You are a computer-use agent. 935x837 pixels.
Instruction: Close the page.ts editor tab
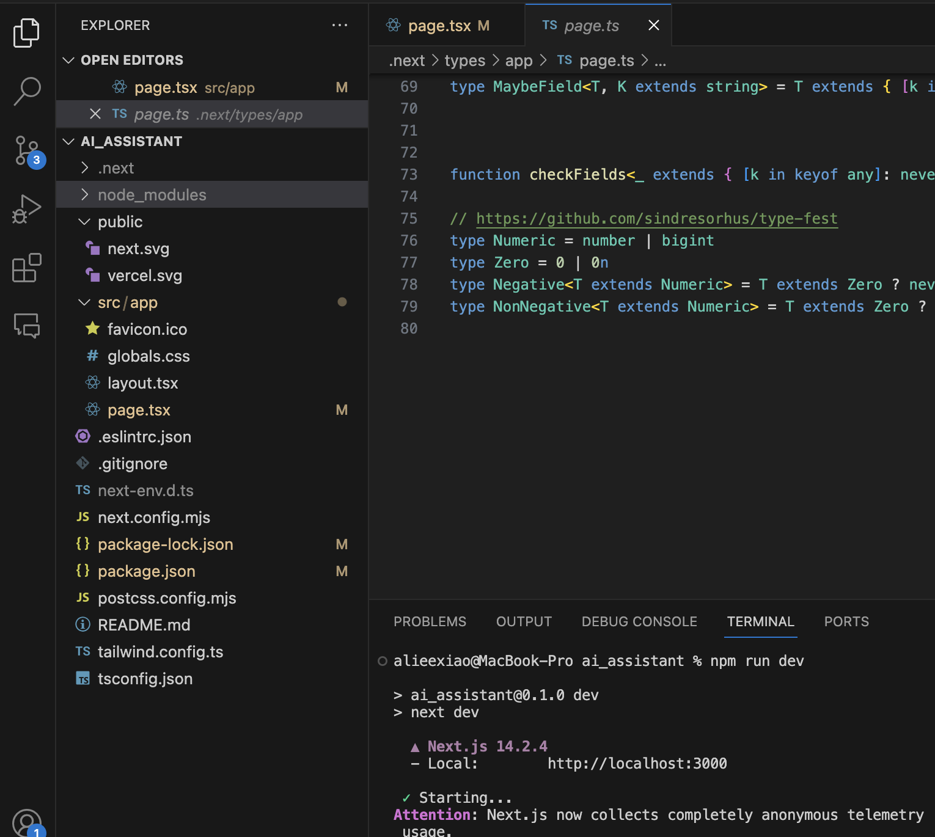[653, 25]
